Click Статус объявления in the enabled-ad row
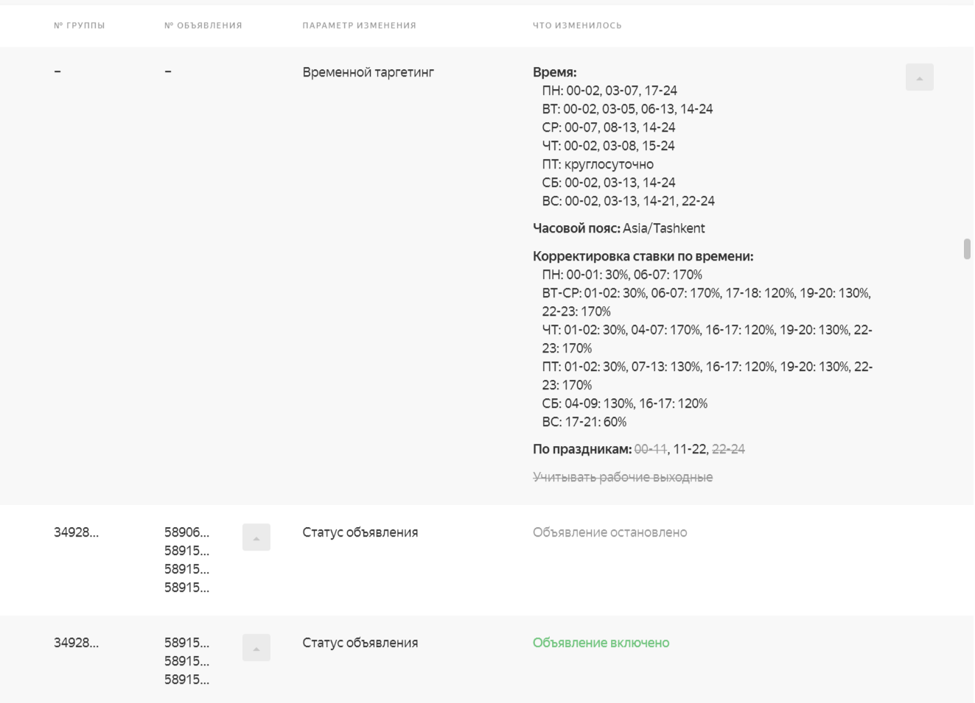Screen dimensions: 975x703 coord(360,643)
